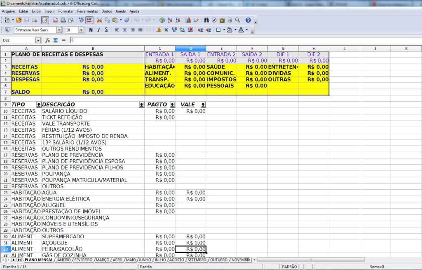The image size is (422, 270).
Task: Apply percent number format
Action: coord(166,30)
